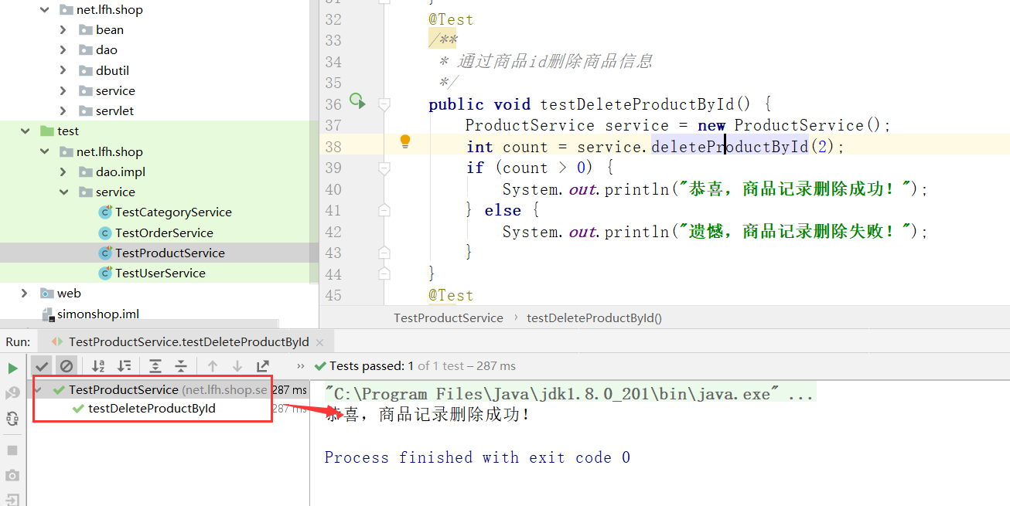Select simonshop.iml file

(x=98, y=314)
